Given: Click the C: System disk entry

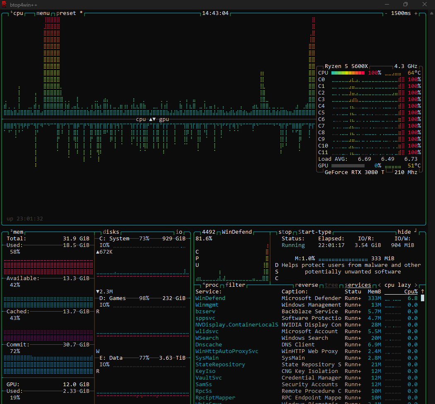Looking at the screenshot, I should (143, 239).
